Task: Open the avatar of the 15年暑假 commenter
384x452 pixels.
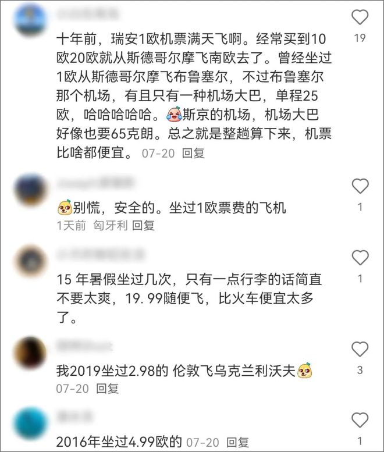Action: click(x=30, y=261)
